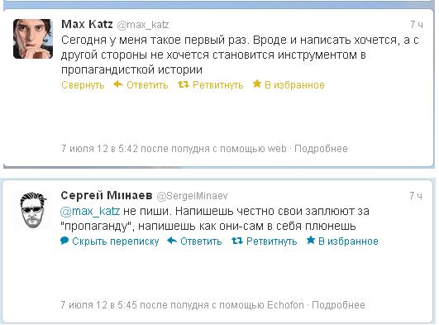The height and width of the screenshot is (325, 439).
Task: Open Max Katz's profile photo
Action: tap(33, 39)
